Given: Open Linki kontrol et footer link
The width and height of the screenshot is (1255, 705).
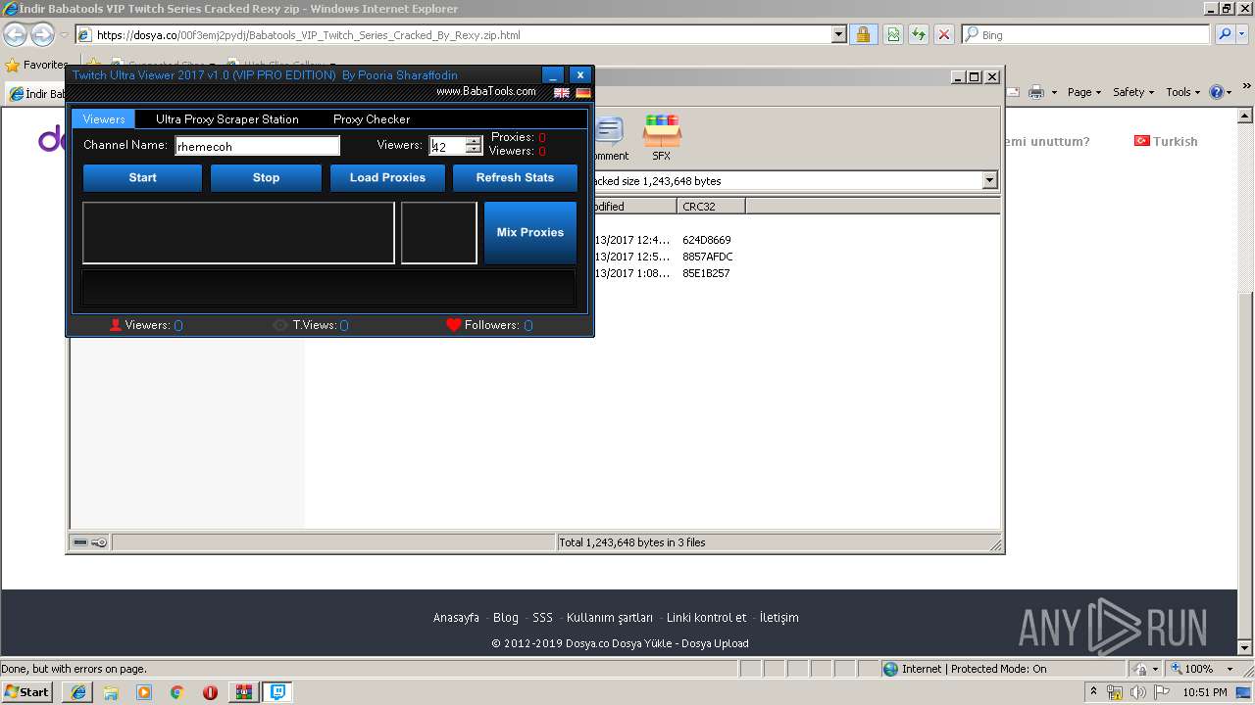Looking at the screenshot, I should (706, 617).
